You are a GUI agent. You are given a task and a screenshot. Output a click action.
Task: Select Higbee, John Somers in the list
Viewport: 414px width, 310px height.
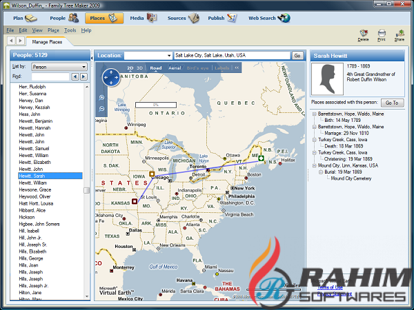(x=39, y=224)
